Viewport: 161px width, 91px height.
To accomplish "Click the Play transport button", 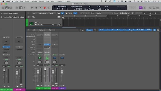I will pos(41,8).
